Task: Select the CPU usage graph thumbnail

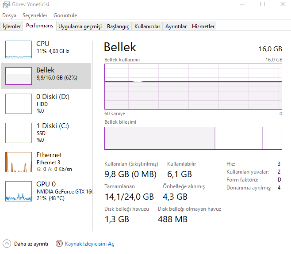Action: point(18,49)
